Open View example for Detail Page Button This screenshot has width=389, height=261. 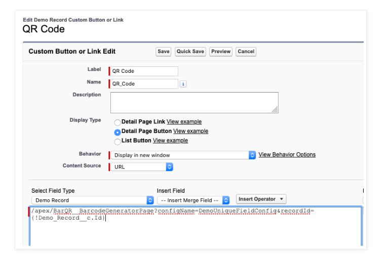(191, 131)
